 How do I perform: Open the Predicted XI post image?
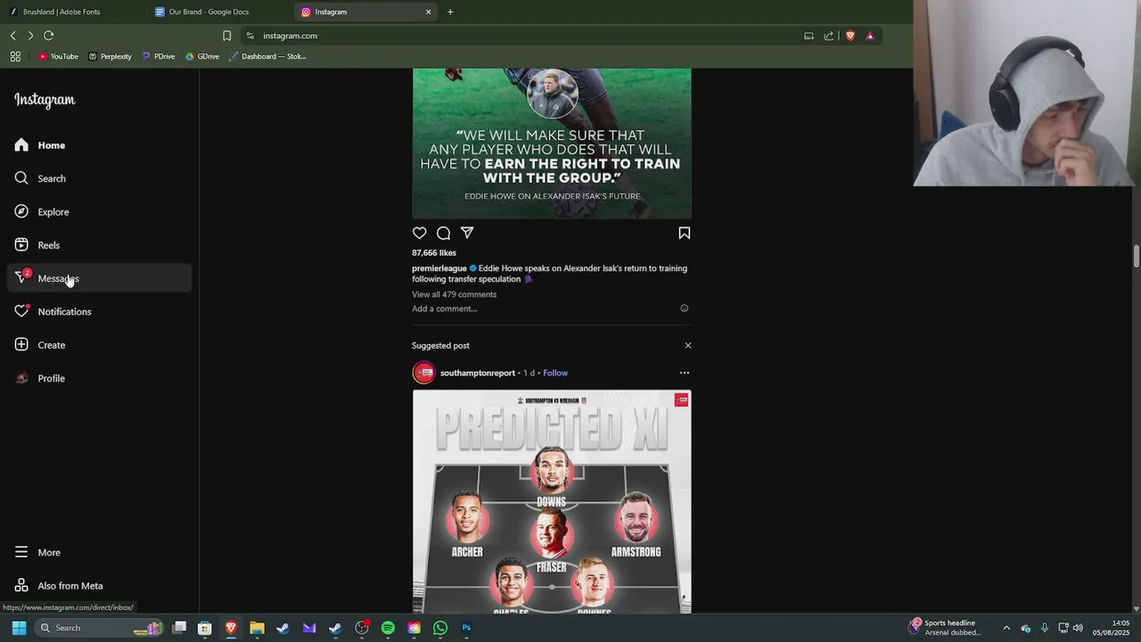pyautogui.click(x=552, y=502)
